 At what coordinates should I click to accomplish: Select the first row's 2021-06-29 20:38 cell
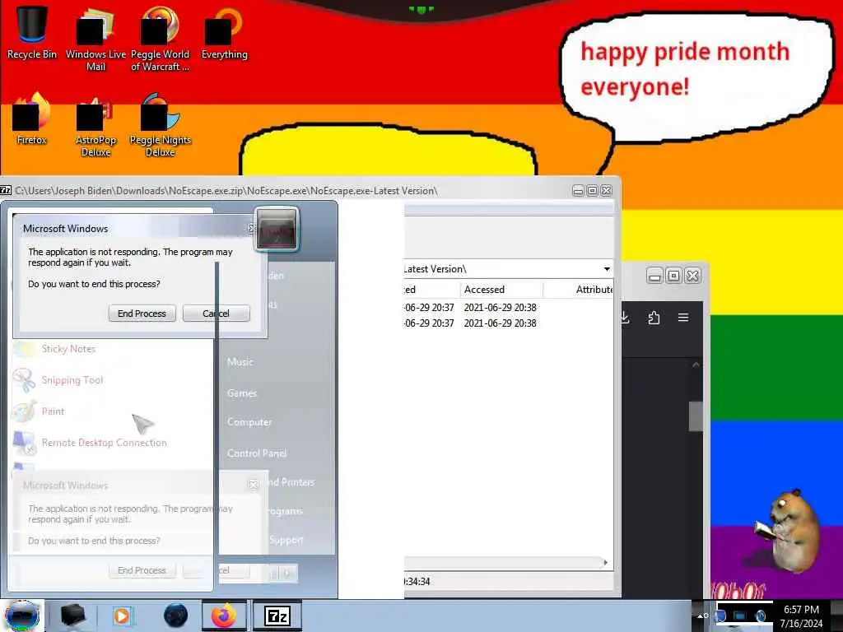(500, 308)
